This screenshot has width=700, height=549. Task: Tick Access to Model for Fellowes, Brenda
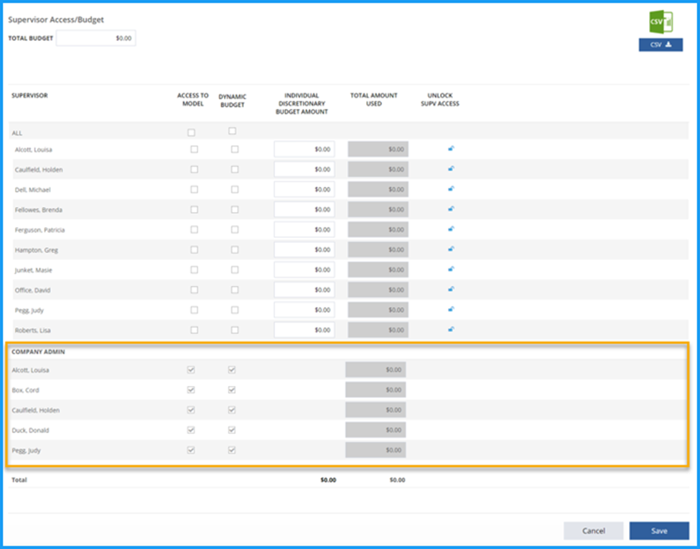194,210
